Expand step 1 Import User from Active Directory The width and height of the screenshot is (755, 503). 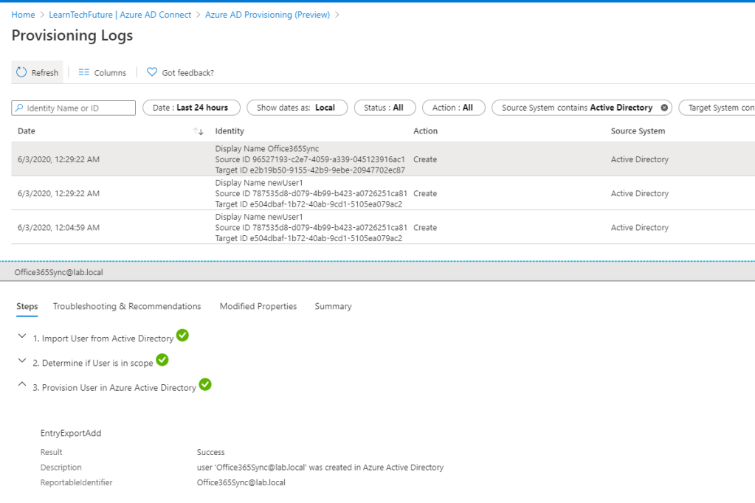[21, 337]
